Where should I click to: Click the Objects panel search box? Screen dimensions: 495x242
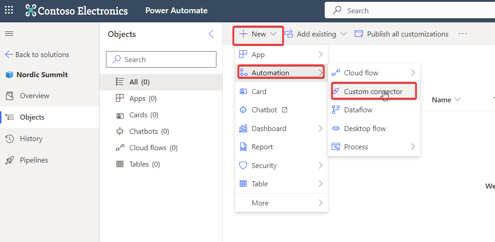coord(161,60)
